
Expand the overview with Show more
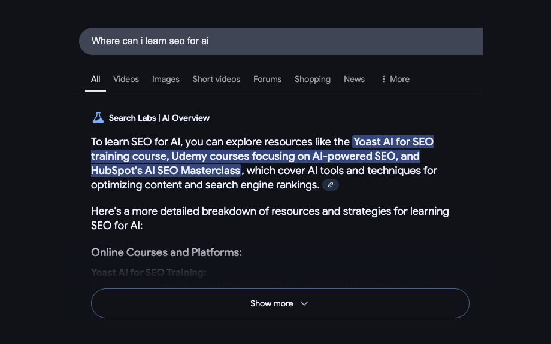(x=280, y=303)
